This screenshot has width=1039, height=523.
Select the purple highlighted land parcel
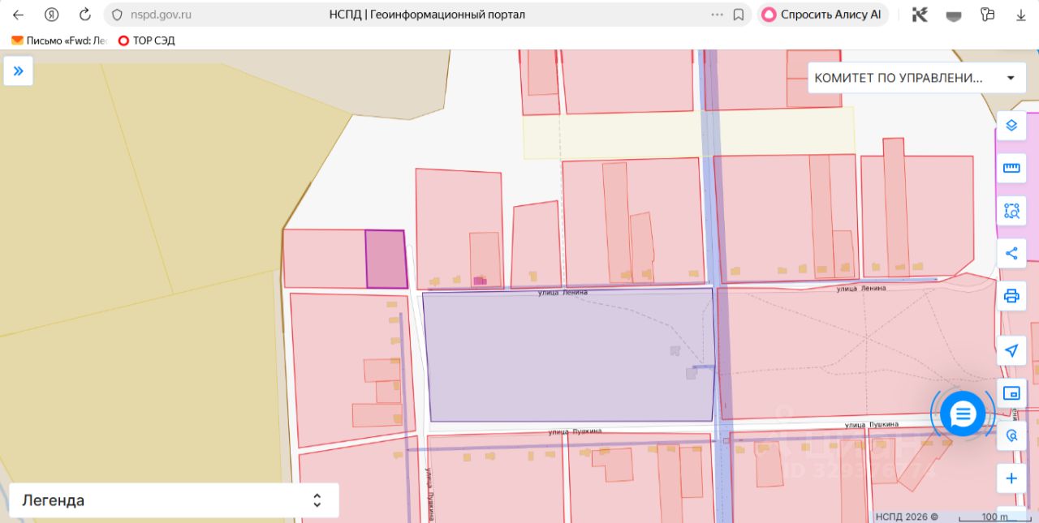coord(386,259)
